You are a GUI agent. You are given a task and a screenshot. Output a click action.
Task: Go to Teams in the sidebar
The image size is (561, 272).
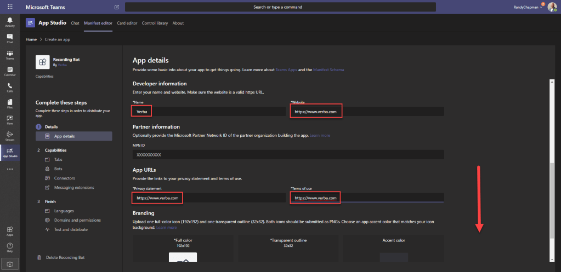9,55
